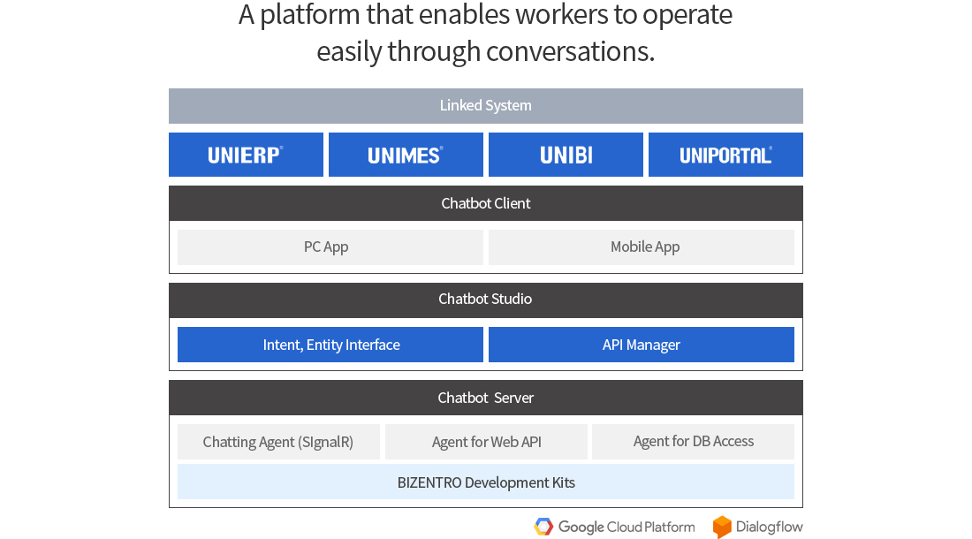The image size is (972, 539).
Task: Click the orange Dialogflow cube logo
Action: point(722,528)
